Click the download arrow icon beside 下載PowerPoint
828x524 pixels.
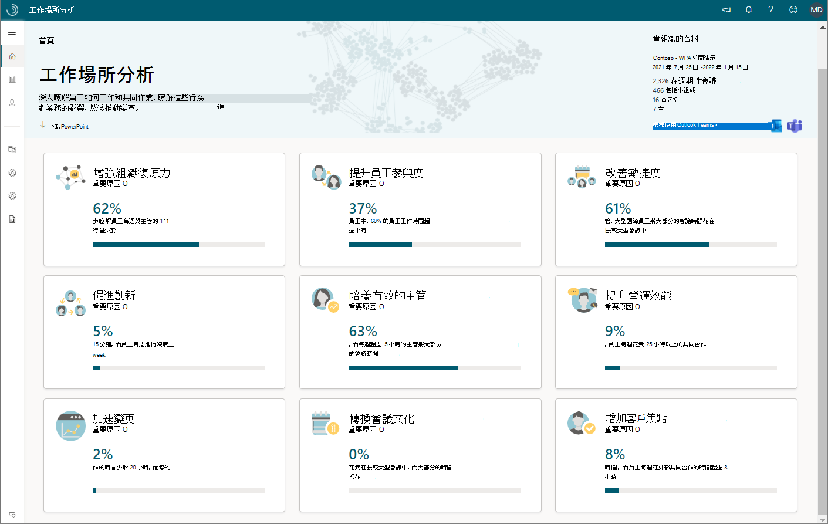[x=43, y=126]
